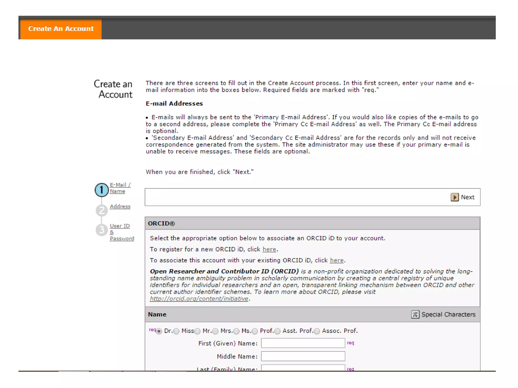Select Assoc. Prof. title option
The image size is (518, 388).
click(317, 331)
